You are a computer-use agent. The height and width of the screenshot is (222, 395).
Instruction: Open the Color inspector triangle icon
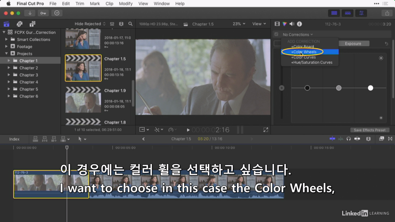click(x=285, y=24)
